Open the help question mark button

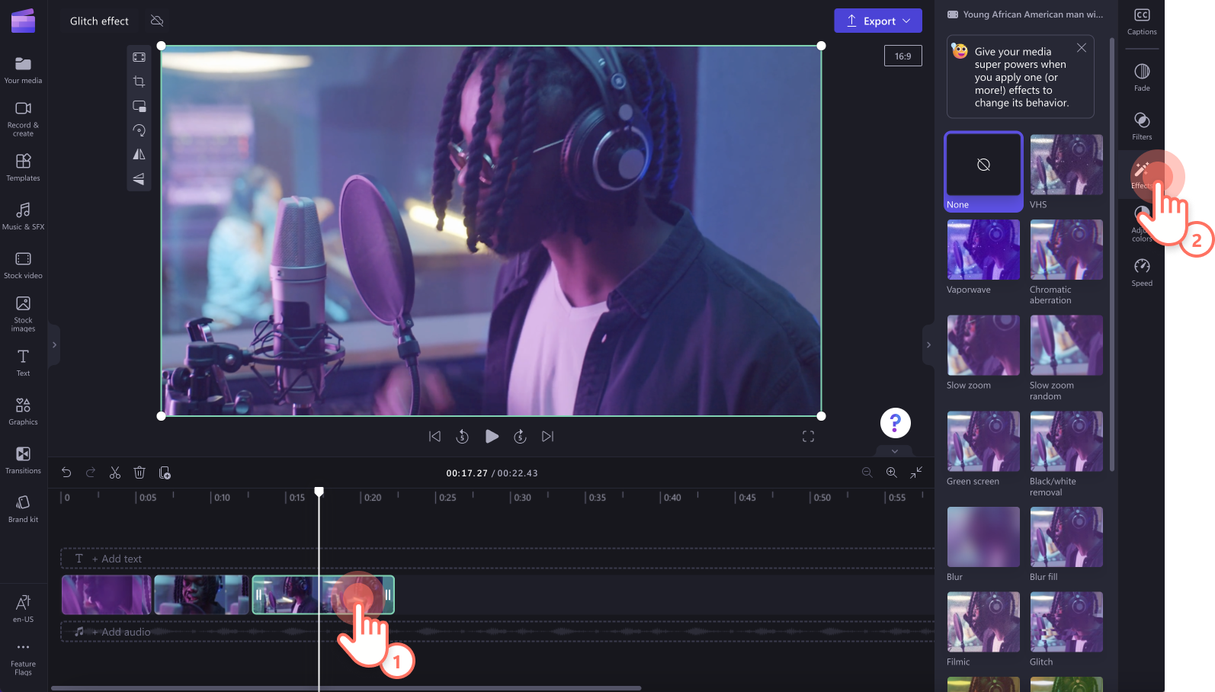(896, 423)
